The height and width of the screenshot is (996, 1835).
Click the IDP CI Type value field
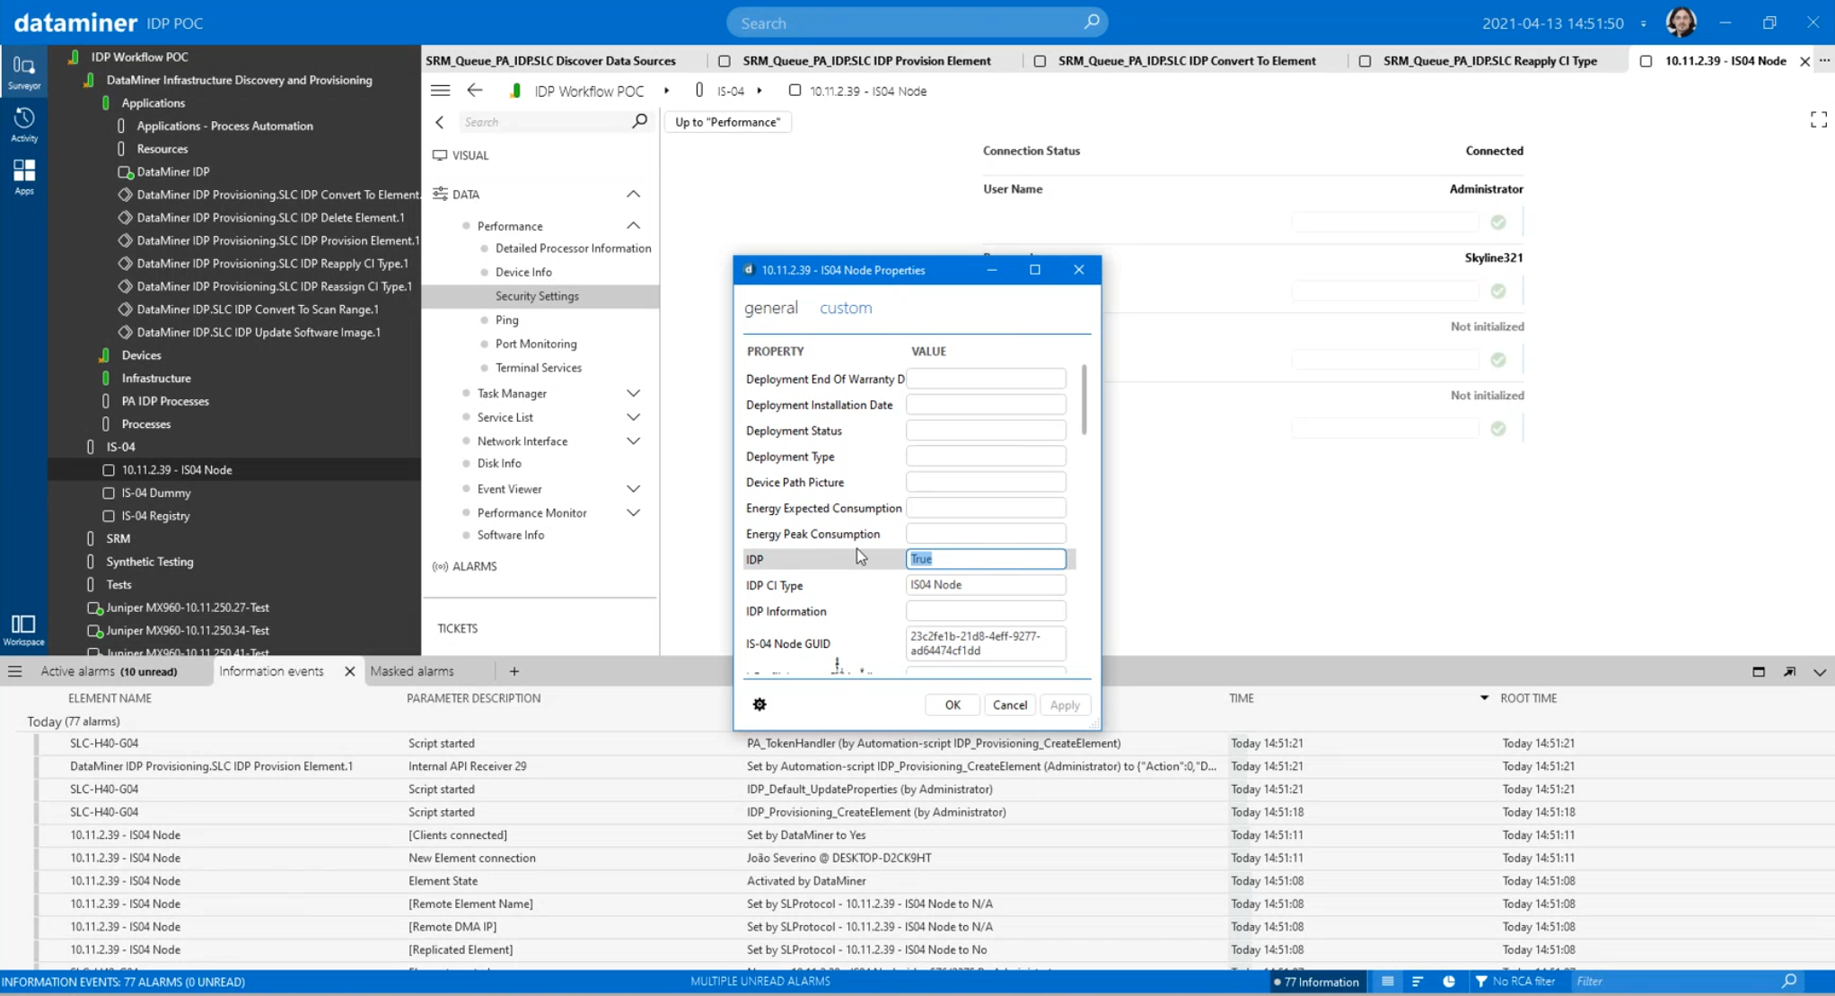[x=986, y=585]
